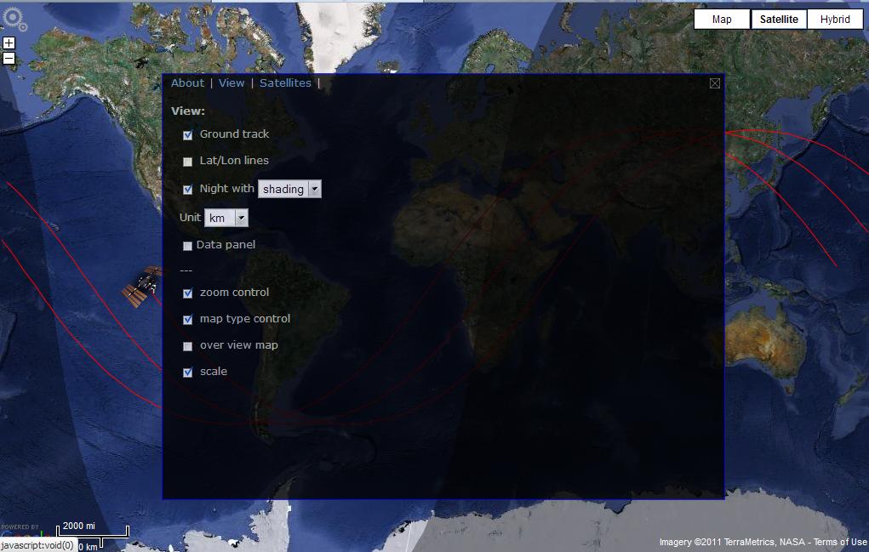Uncheck the zoom control option

(x=188, y=293)
